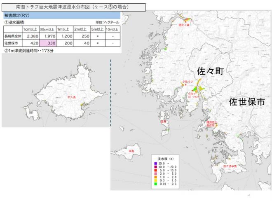Click the red label at the map's northern inlet

click(x=184, y=25)
